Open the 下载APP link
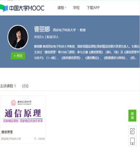This screenshot has width=140, height=147. point(93,8)
